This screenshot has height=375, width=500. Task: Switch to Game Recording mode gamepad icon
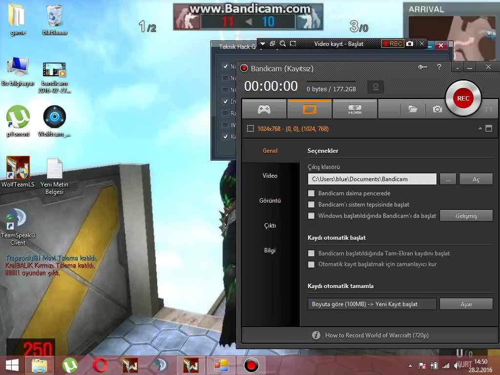pyautogui.click(x=264, y=109)
